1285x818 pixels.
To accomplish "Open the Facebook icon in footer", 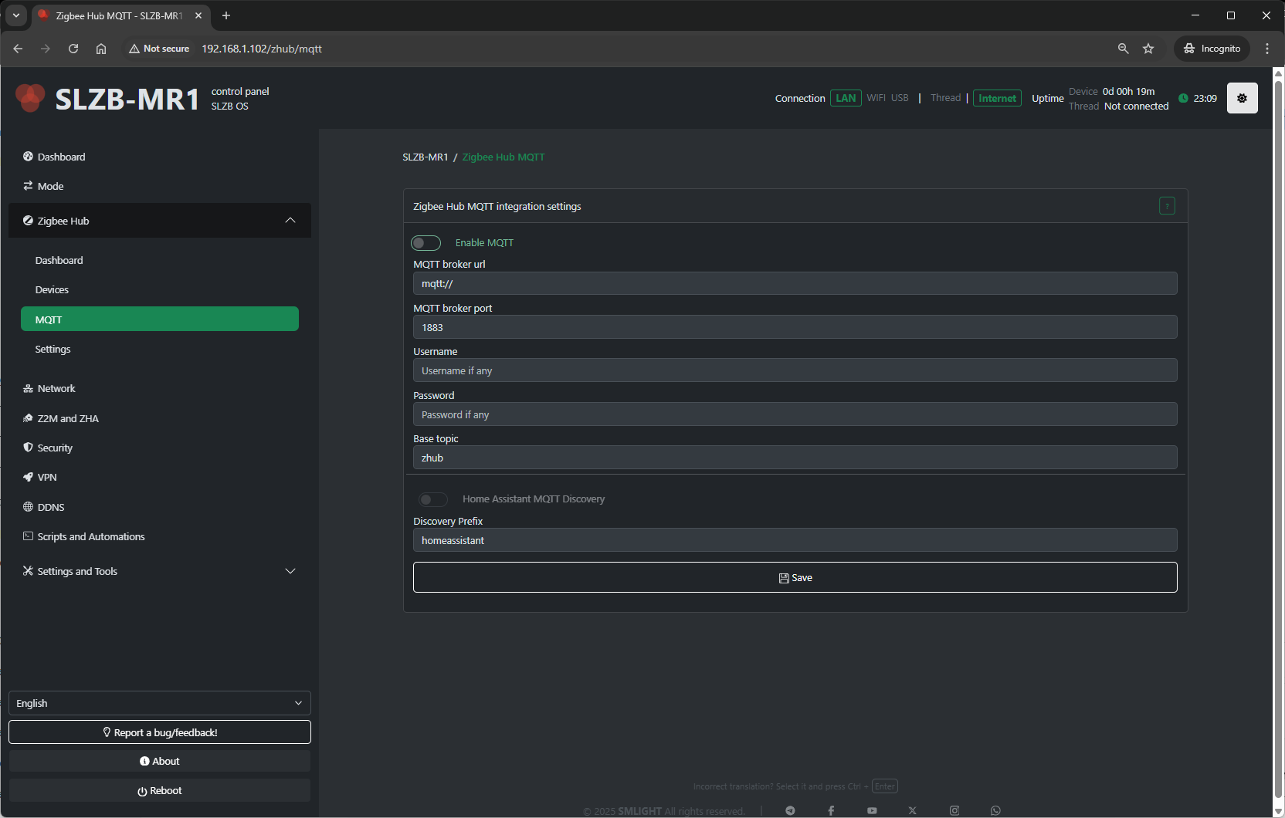I will coord(831,810).
